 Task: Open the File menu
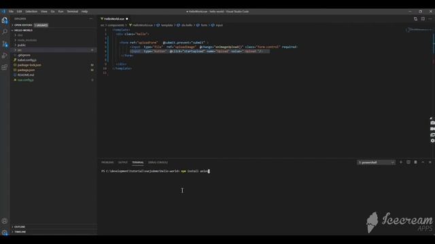(11, 12)
